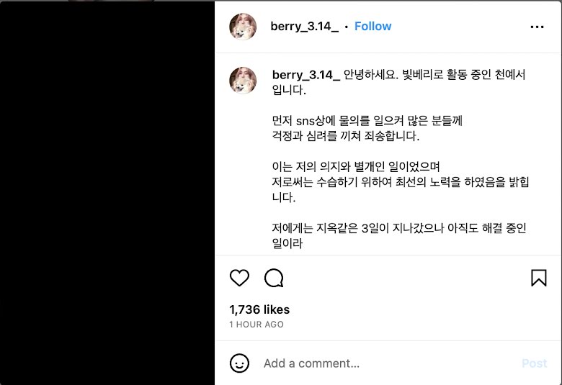This screenshot has width=562, height=385.
Task: Open the three-dot more options menu
Action: coord(537,27)
